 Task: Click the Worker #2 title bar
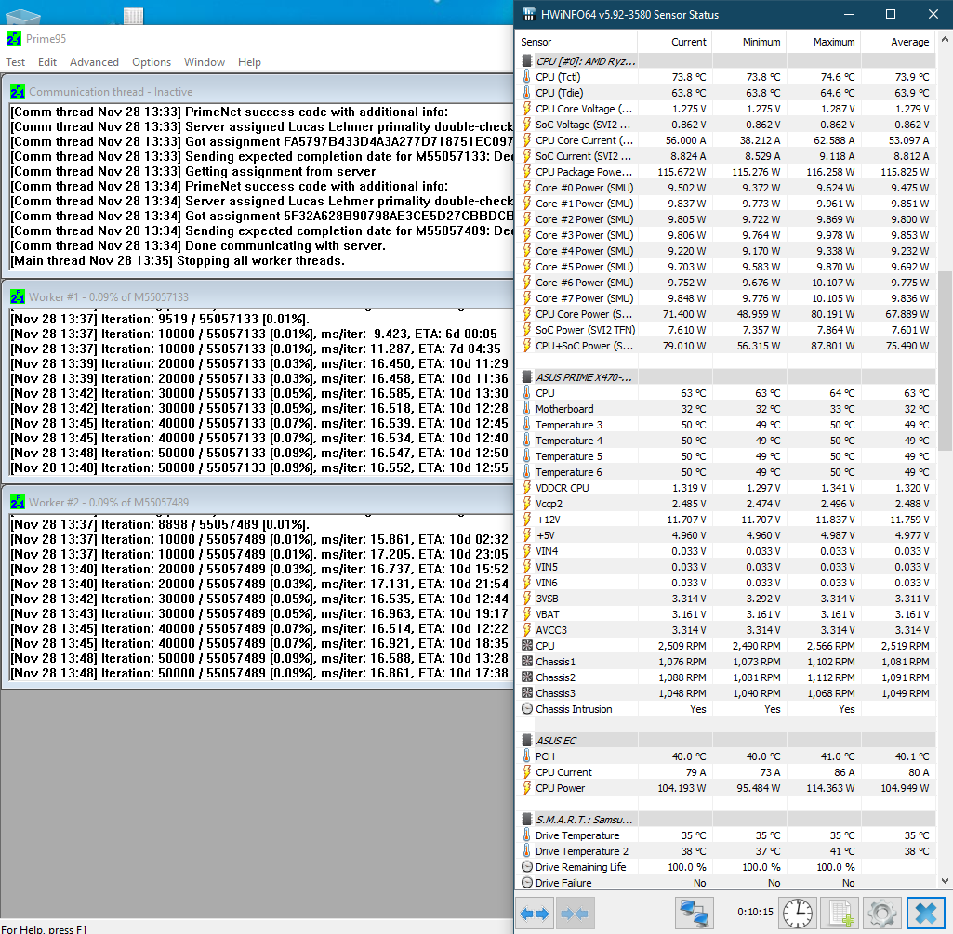tap(258, 503)
